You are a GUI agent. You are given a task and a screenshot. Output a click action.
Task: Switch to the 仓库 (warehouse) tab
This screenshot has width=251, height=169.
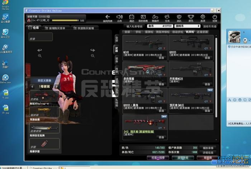coord(34,28)
